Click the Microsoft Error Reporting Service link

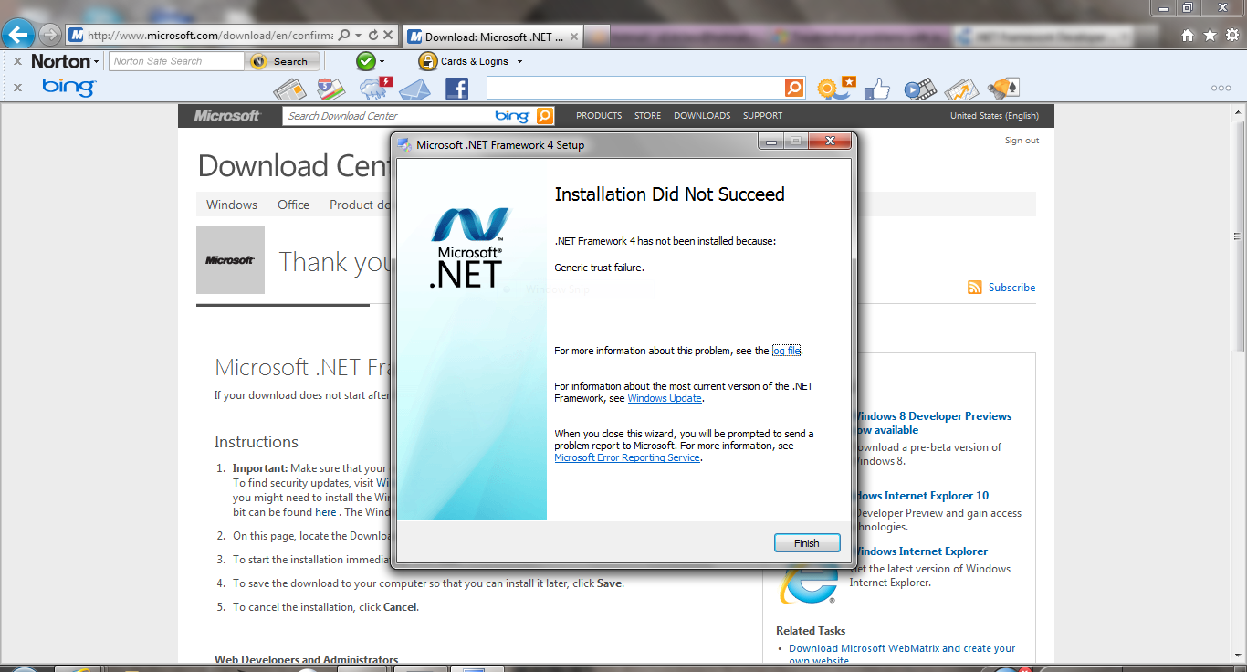[x=627, y=457]
